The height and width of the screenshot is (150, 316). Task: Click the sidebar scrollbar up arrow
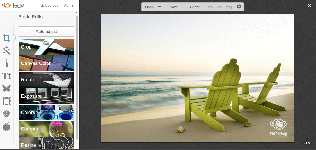click(77, 13)
